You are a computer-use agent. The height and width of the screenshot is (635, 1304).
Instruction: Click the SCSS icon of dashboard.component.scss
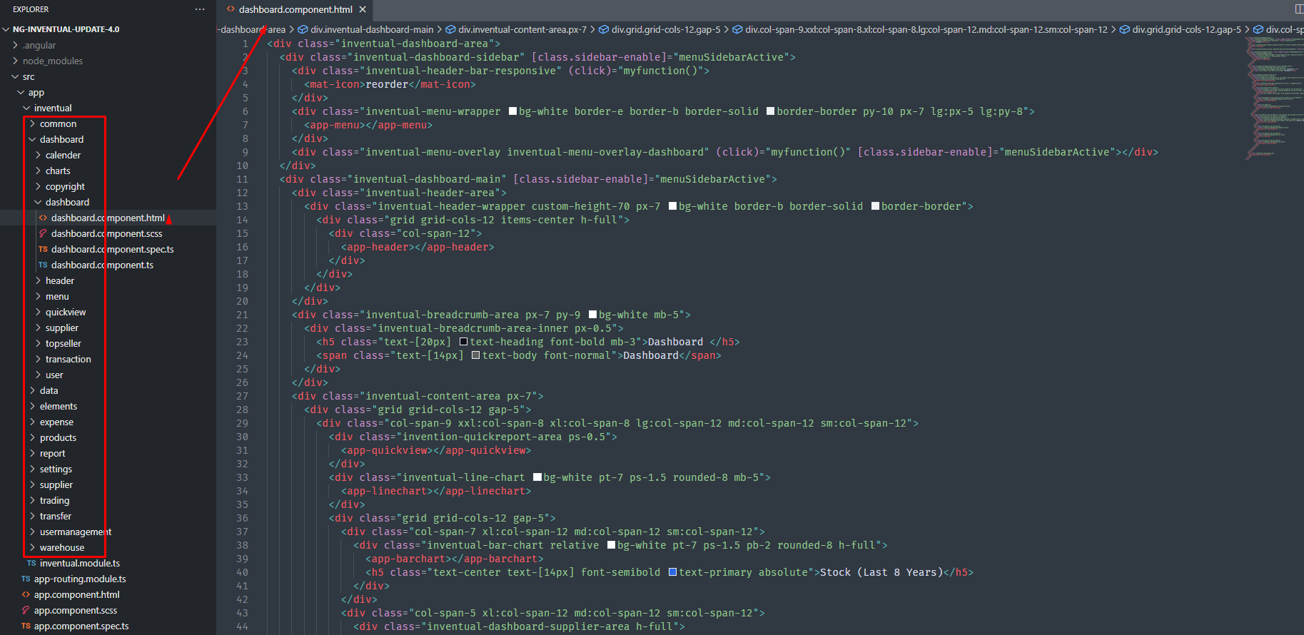44,233
